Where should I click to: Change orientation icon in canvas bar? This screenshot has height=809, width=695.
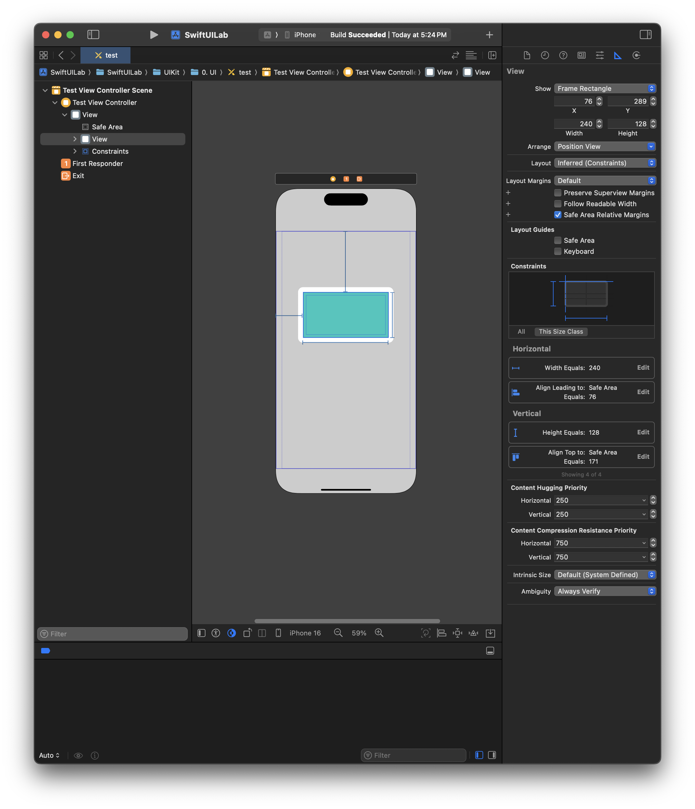point(248,633)
